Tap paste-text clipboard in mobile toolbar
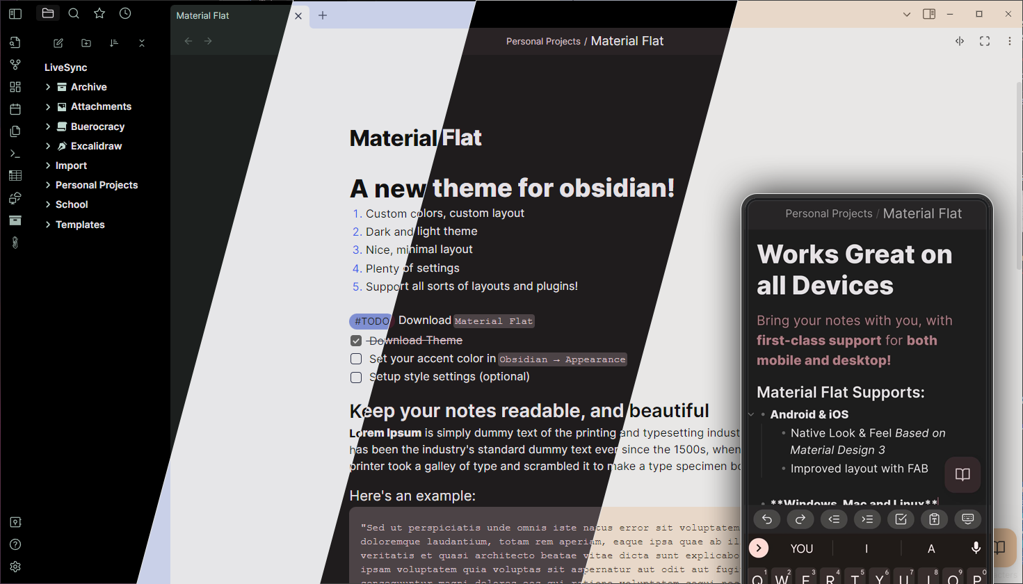Screen dimensions: 1023x584 point(934,519)
